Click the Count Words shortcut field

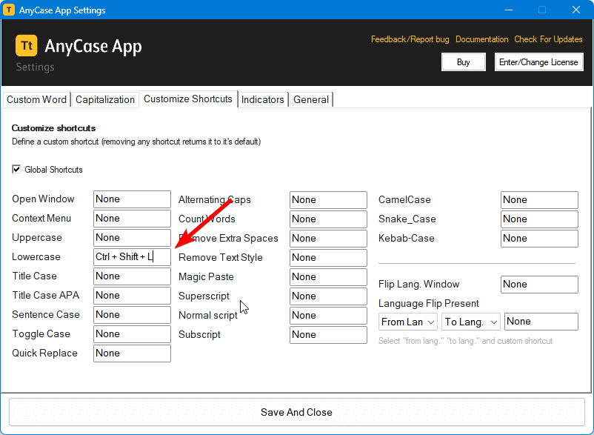(x=328, y=219)
